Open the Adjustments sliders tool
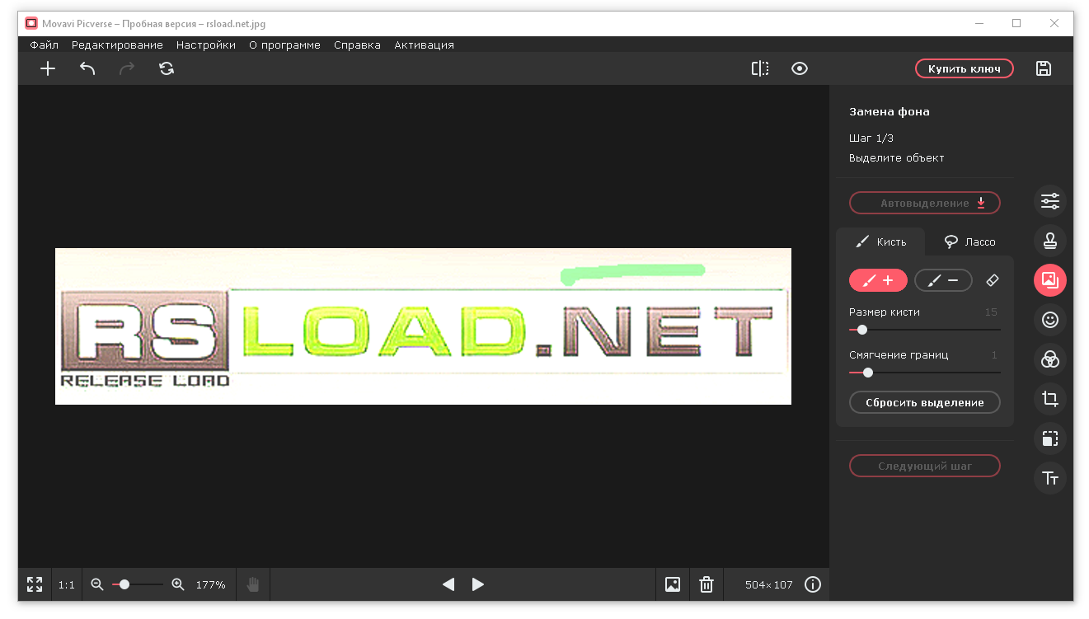This screenshot has height=619, width=1089. (x=1050, y=201)
